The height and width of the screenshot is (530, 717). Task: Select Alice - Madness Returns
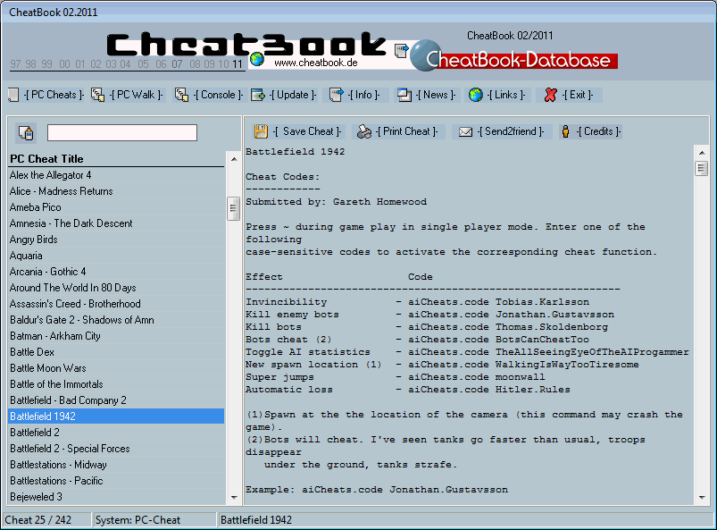117,191
